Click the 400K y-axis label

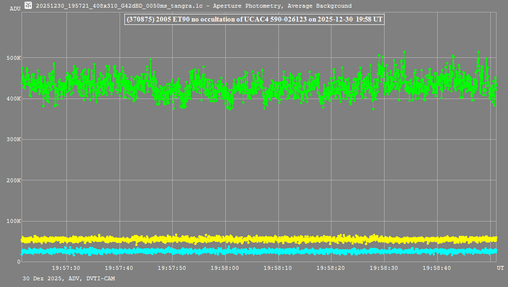(12, 99)
